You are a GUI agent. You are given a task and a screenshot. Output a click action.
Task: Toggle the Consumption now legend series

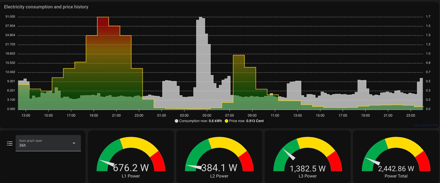[x=198, y=121]
